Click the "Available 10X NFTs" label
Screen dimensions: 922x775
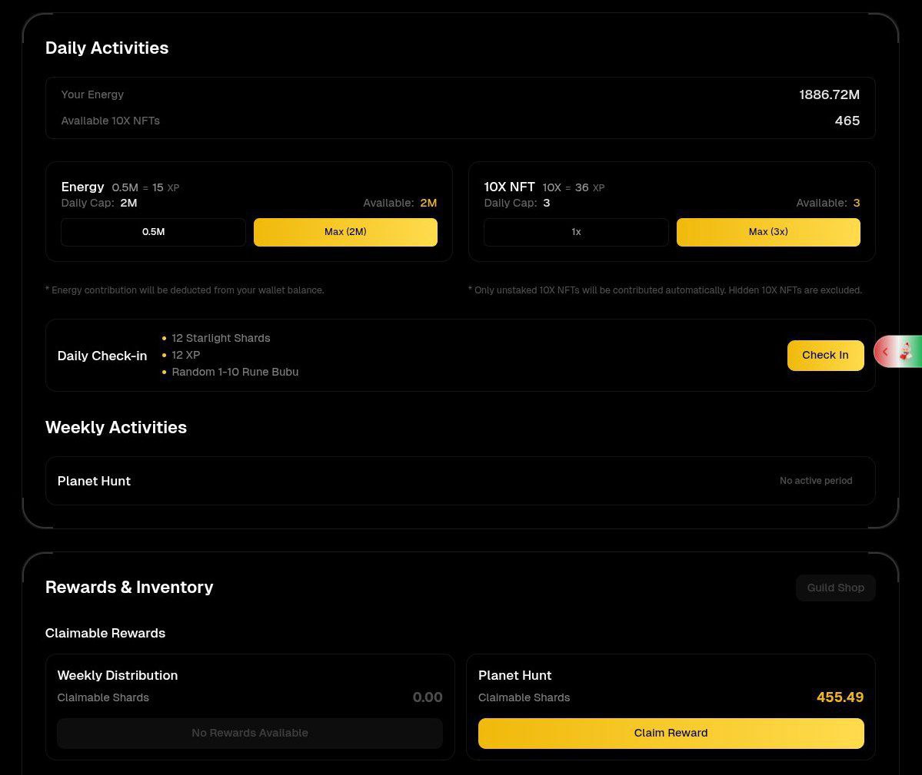point(110,121)
